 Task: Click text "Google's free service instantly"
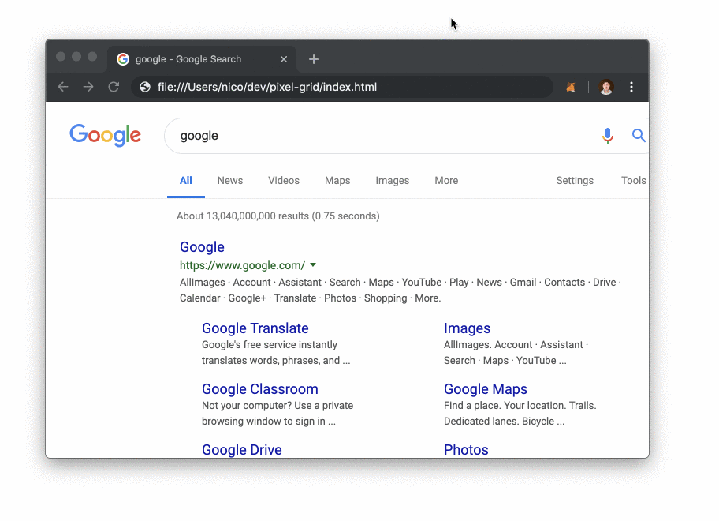269,345
